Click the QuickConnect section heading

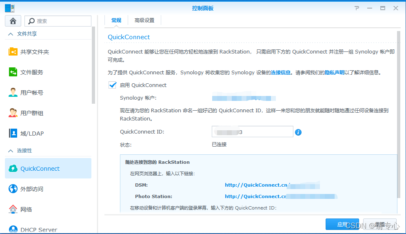click(x=129, y=37)
